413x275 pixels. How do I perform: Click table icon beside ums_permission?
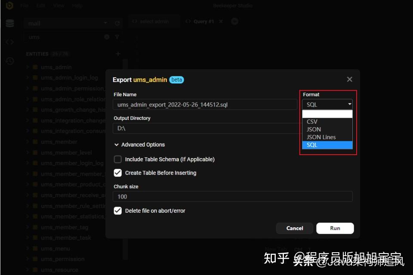pos(35,259)
